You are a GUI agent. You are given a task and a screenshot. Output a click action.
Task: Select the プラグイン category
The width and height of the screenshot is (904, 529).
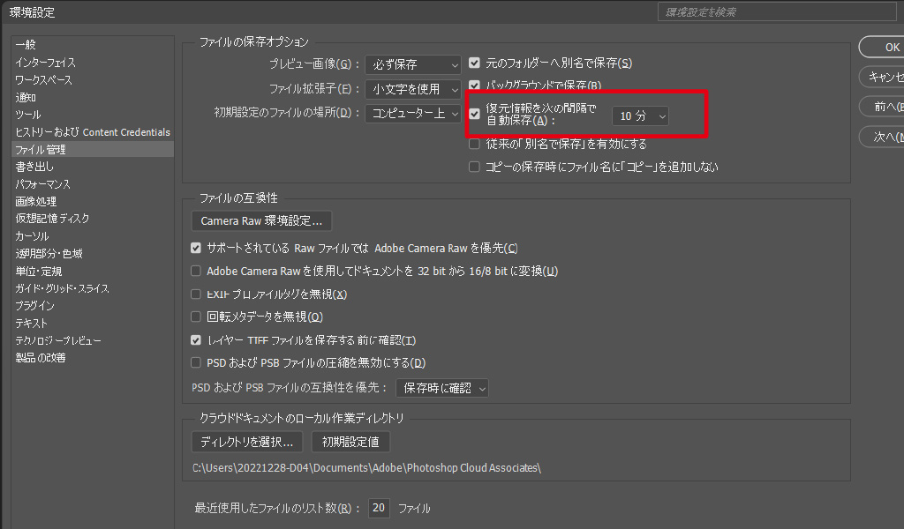34,306
